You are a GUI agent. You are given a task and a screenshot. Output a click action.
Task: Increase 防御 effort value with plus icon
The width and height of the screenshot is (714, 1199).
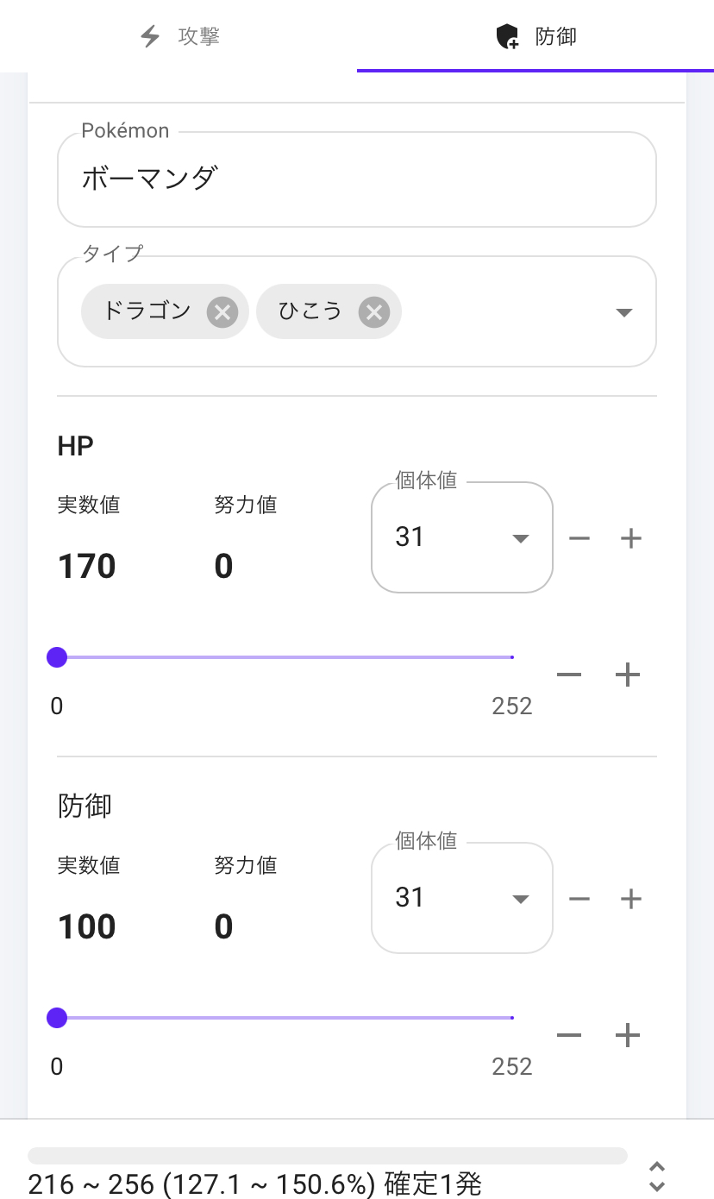click(x=627, y=1035)
